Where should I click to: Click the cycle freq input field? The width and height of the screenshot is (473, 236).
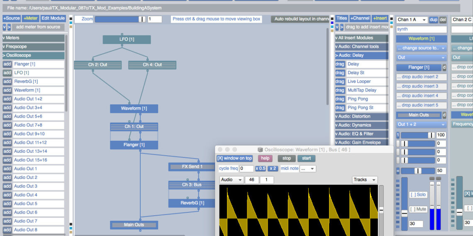point(246,169)
